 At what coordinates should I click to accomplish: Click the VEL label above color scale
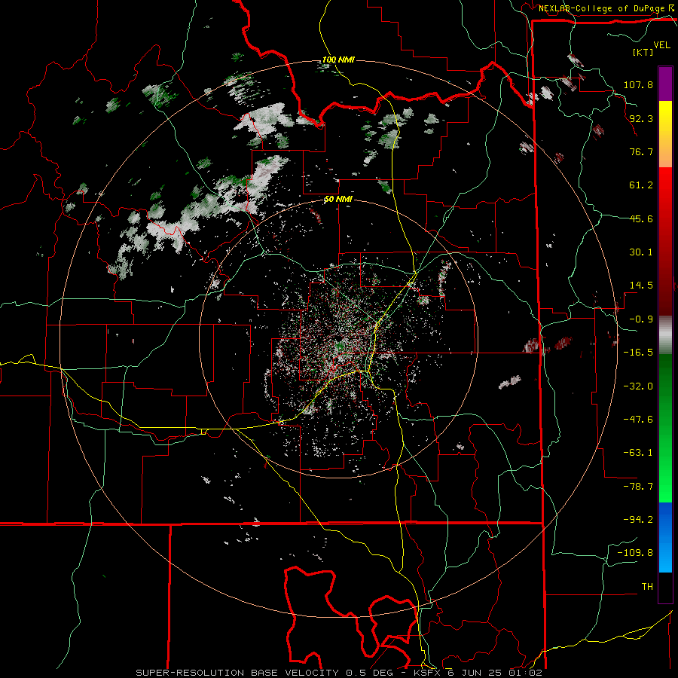[x=661, y=45]
